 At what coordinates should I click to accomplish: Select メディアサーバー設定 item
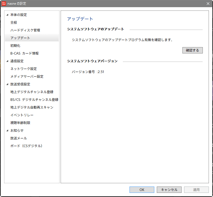tap(27, 77)
